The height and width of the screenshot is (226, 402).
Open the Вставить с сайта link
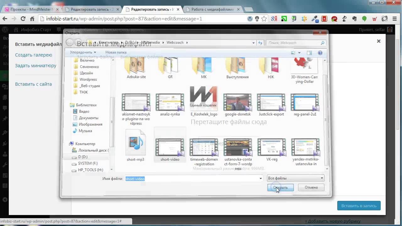(33, 84)
